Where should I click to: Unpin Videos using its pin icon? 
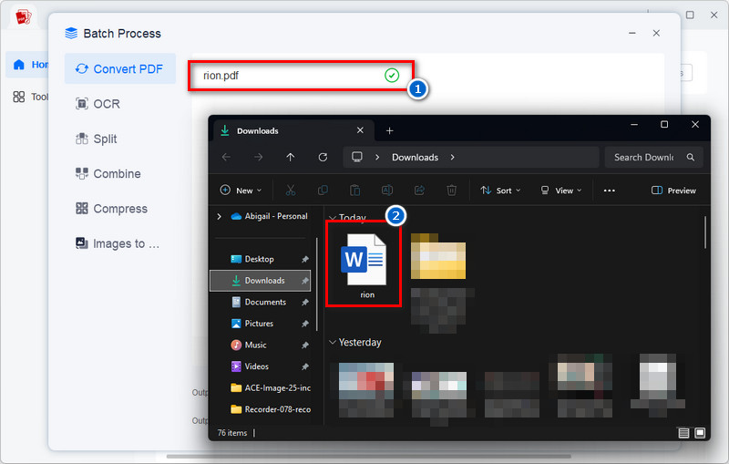click(x=305, y=366)
